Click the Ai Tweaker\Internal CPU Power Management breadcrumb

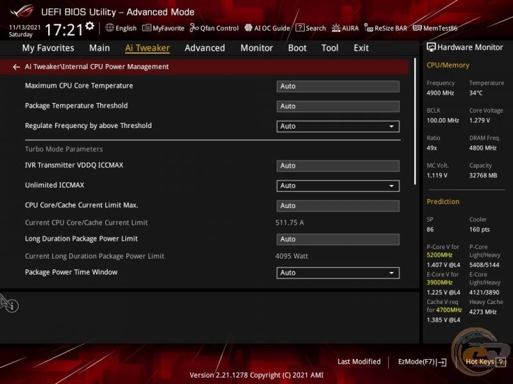pyautogui.click(x=97, y=67)
